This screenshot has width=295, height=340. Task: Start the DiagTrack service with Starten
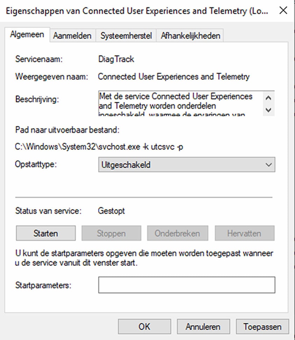[45, 233]
